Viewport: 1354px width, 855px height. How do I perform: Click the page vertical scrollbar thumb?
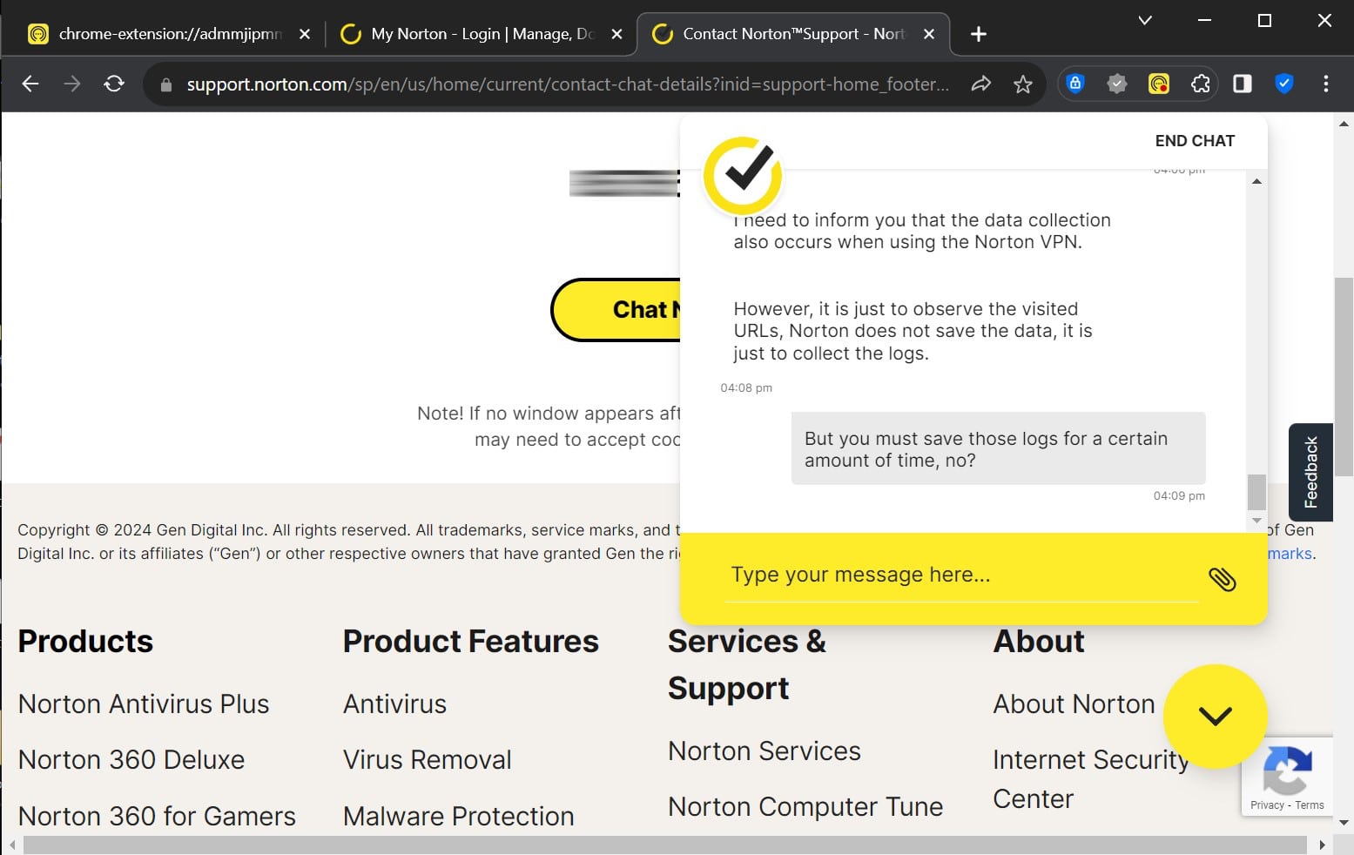click(x=1344, y=376)
